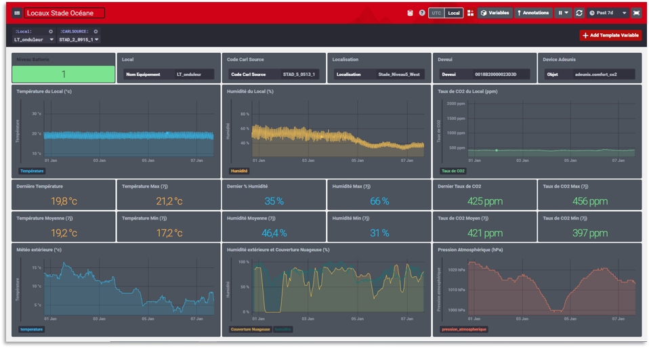
Task: Select the 66 % Humidité Max value
Action: 379,201
